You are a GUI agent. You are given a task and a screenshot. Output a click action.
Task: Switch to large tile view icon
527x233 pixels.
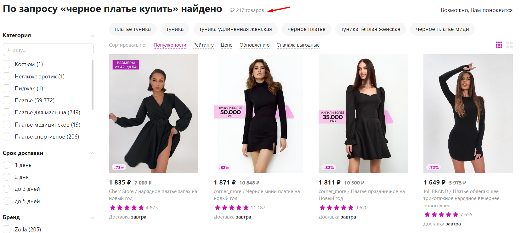[509, 45]
